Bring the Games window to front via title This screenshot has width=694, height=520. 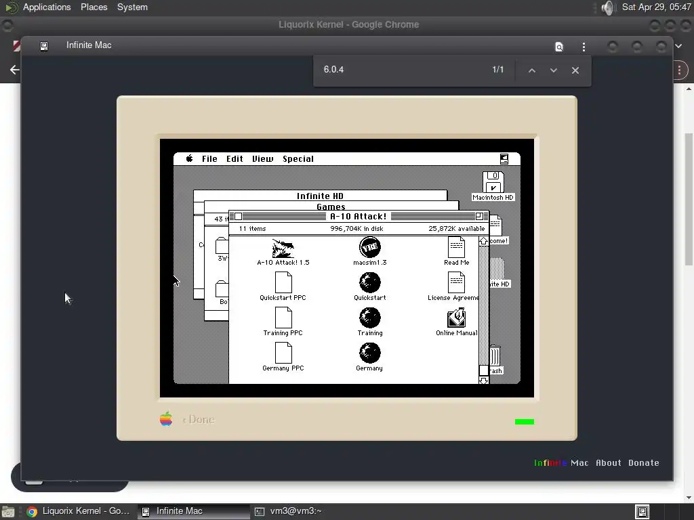(x=331, y=207)
